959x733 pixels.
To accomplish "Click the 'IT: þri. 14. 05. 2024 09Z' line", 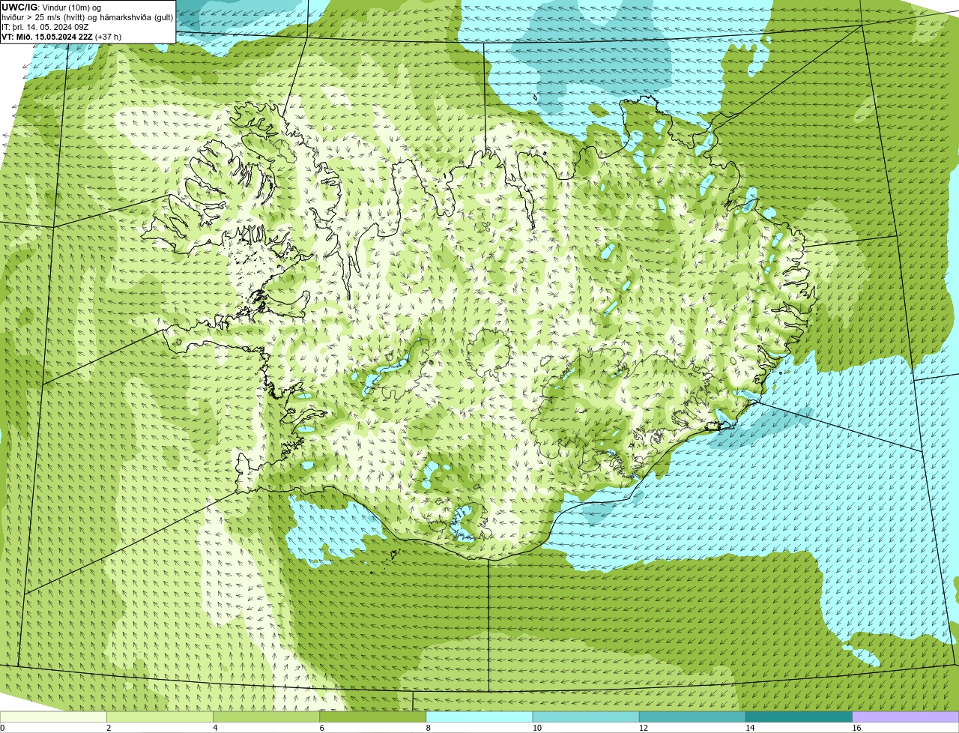I will click(x=46, y=27).
